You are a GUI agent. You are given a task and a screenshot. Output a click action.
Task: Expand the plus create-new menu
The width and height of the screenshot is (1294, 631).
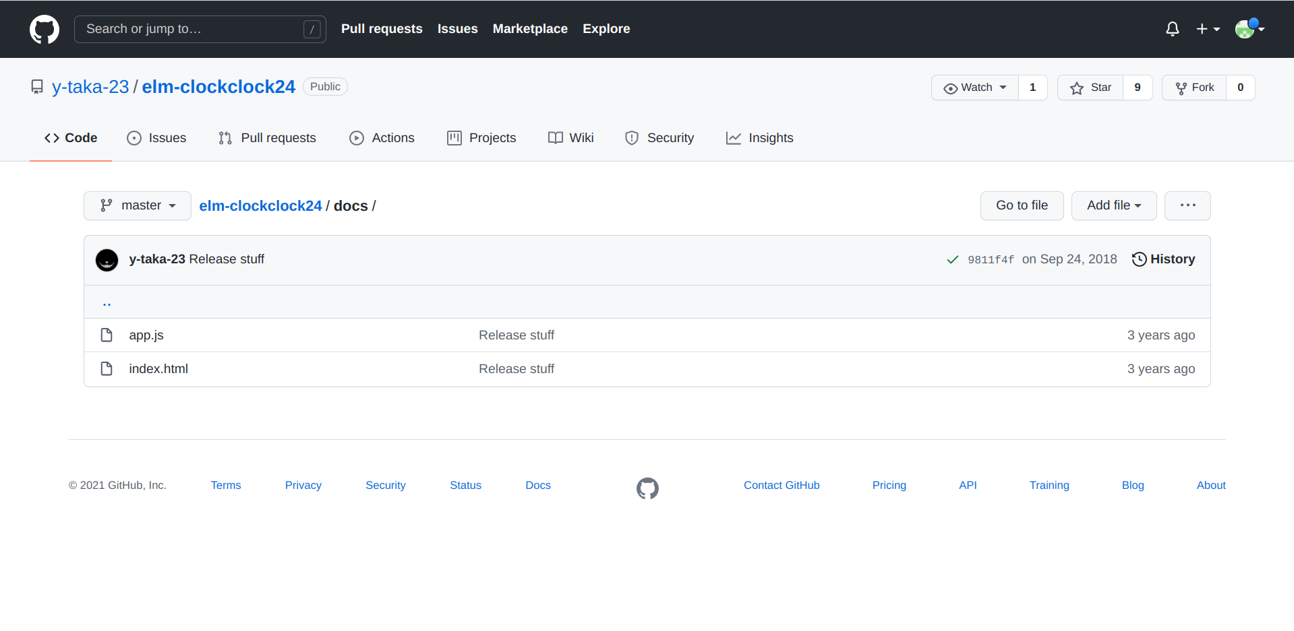[x=1208, y=29]
